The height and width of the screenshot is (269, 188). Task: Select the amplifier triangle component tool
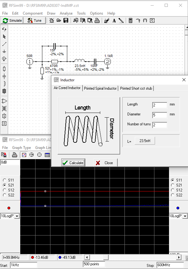click(x=4, y=101)
